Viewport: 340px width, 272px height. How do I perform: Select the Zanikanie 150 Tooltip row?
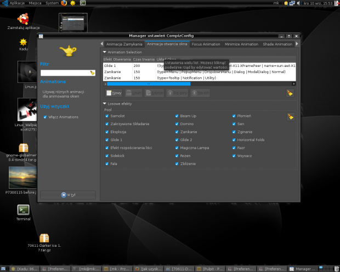(x=199, y=78)
